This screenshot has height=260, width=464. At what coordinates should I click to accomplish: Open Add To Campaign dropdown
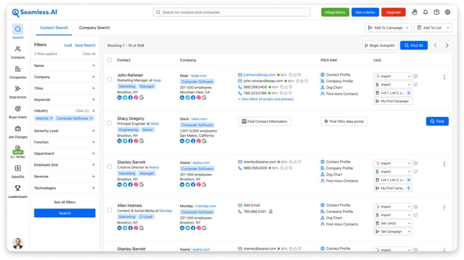(x=388, y=28)
